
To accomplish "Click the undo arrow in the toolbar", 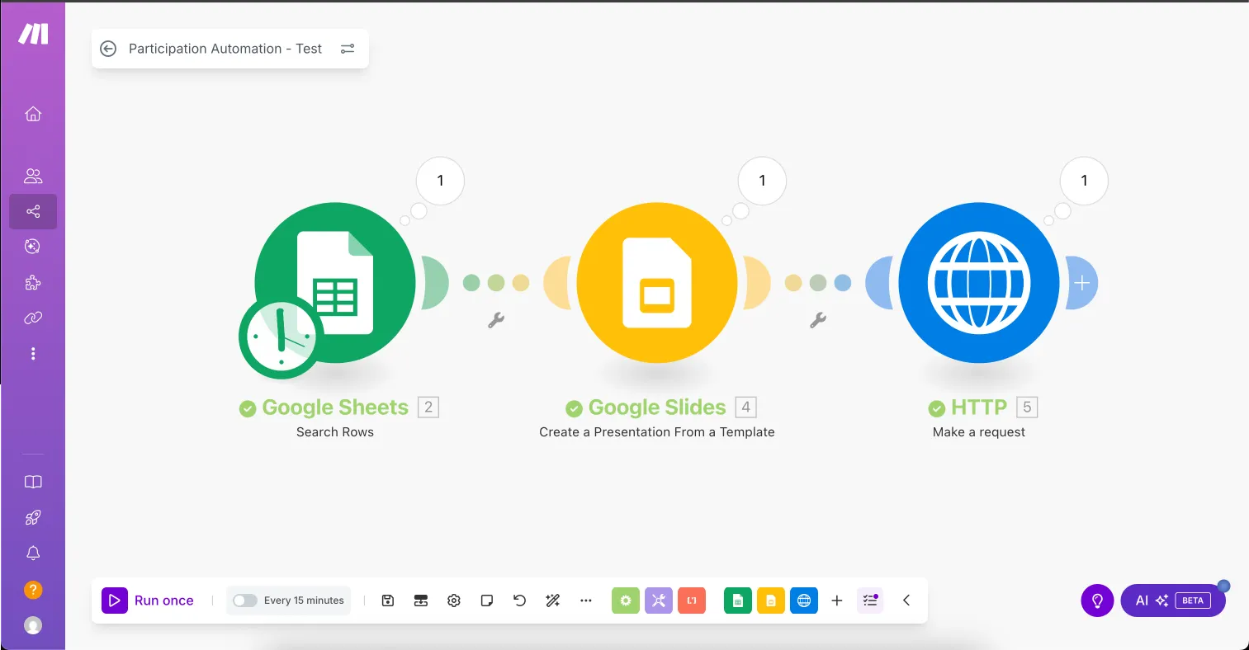I will coord(520,601).
